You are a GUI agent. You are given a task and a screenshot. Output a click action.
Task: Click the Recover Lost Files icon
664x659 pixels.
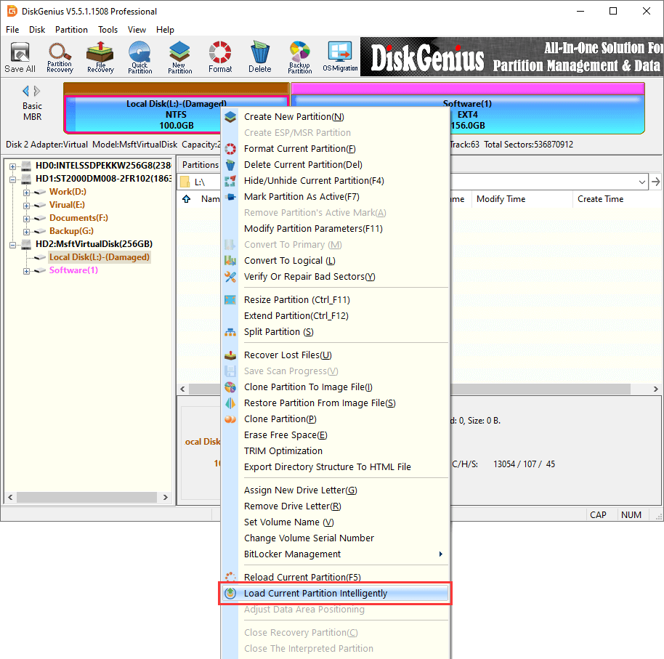coord(230,355)
